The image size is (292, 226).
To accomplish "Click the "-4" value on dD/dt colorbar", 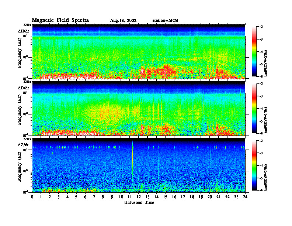I will (x=261, y=109).
